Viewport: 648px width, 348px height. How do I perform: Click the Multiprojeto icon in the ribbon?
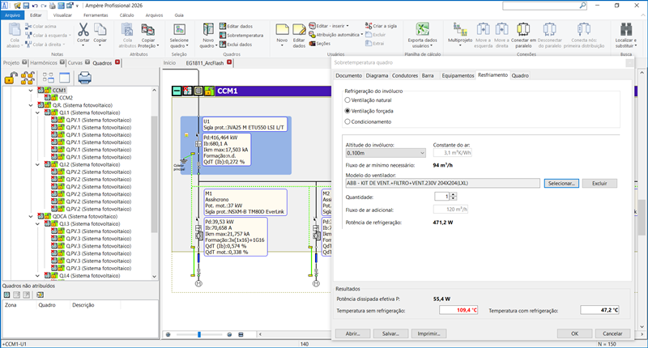click(x=459, y=31)
